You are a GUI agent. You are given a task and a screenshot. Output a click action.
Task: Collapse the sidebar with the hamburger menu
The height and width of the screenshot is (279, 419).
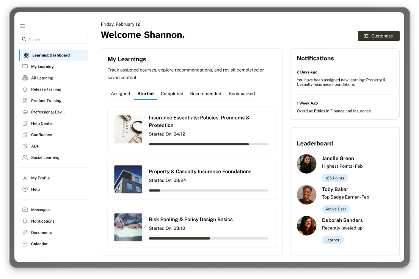coord(22,26)
